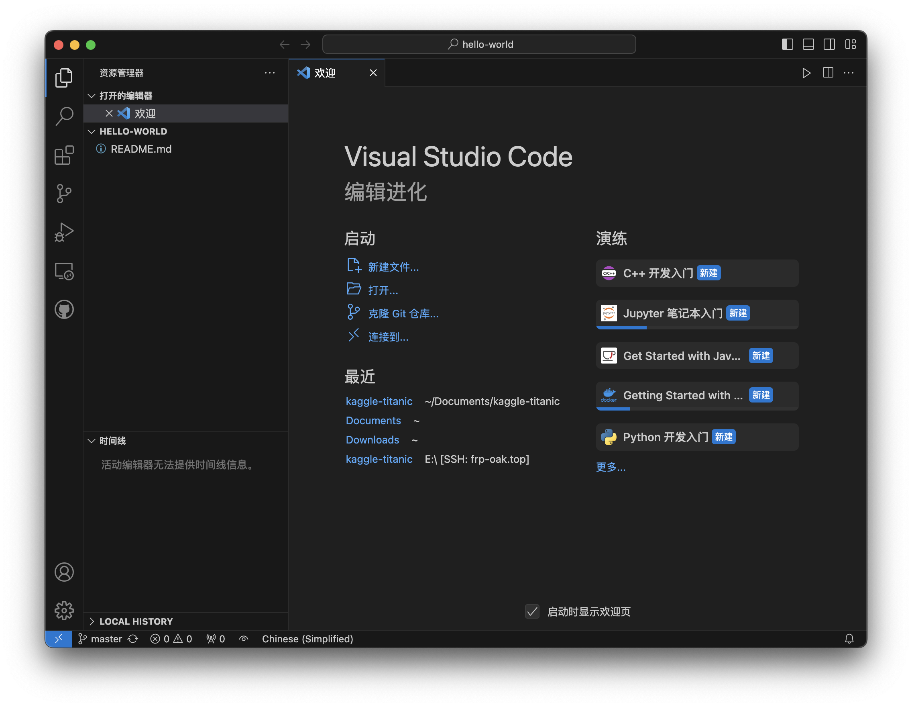Open editor More Actions ellipsis
912x707 pixels.
(849, 73)
